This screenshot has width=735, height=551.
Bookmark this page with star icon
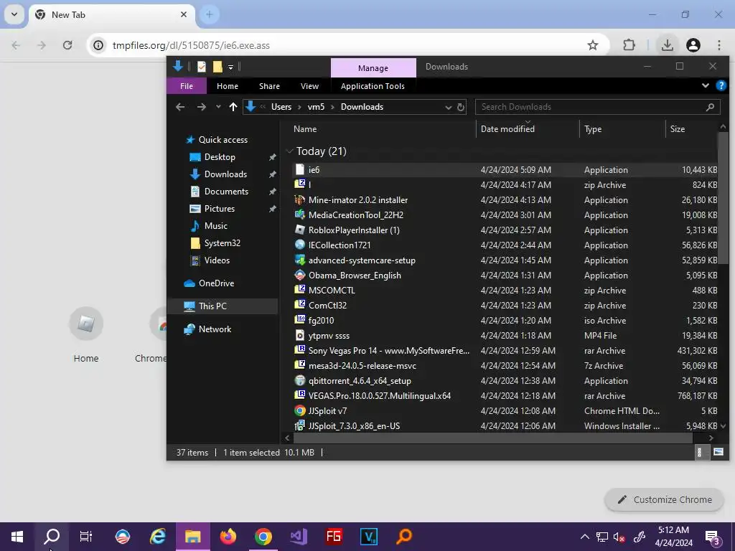click(592, 45)
